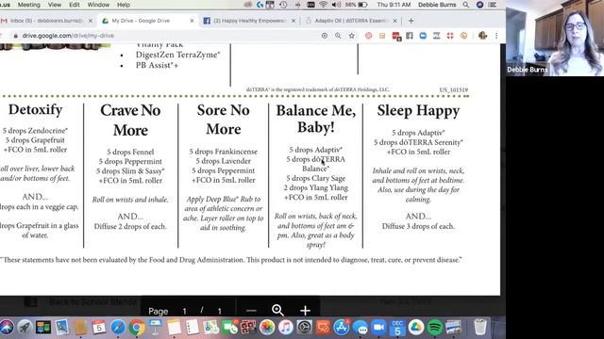The height and width of the screenshot is (339, 604).
Task: Click the 5 drops Clary Sage line
Action: pos(316,178)
